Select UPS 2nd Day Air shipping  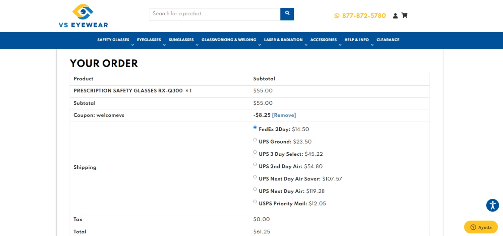pos(255,165)
